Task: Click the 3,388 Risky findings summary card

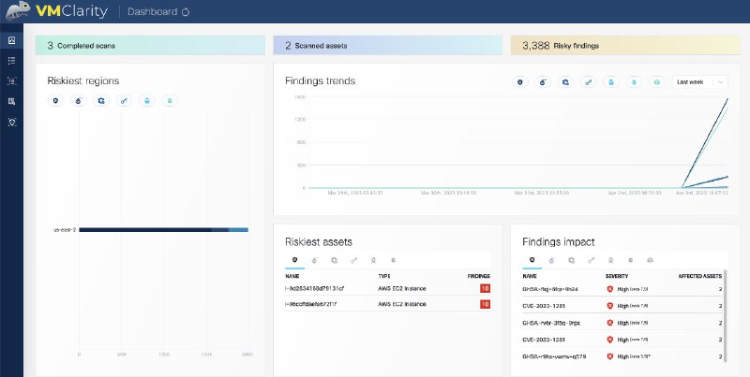Action: click(x=625, y=45)
